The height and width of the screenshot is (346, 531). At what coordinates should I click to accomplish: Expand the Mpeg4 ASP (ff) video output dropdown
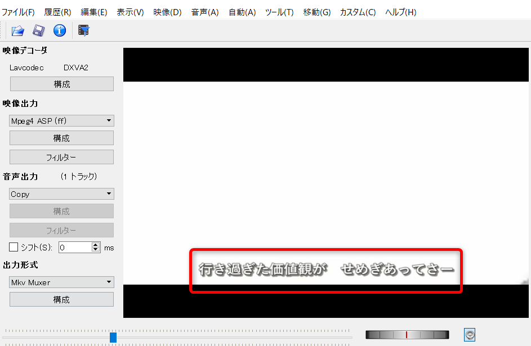click(x=62, y=121)
